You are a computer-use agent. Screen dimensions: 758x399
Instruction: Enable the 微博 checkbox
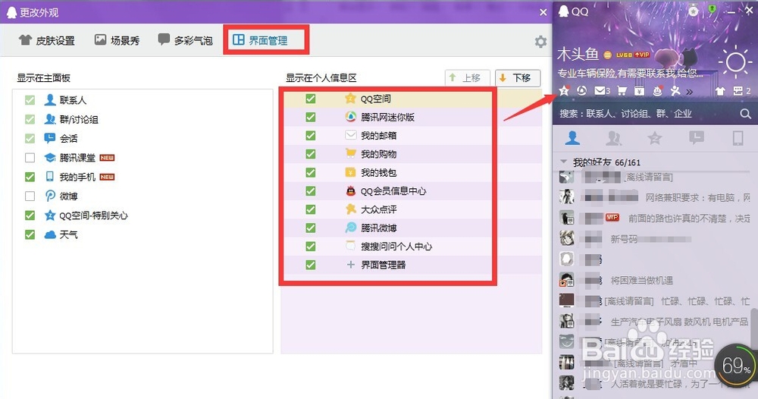tap(30, 196)
